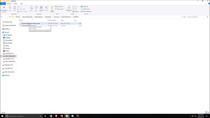Open New Volume (G:) in sidebar

(x=10, y=61)
